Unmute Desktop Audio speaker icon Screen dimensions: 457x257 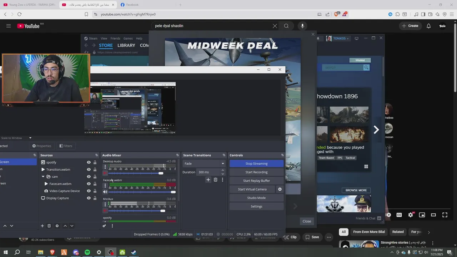pyautogui.click(x=105, y=173)
